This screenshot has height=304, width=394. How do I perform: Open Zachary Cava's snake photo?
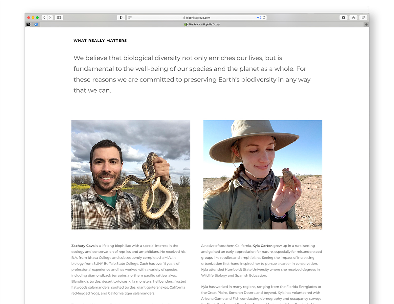(x=131, y=175)
